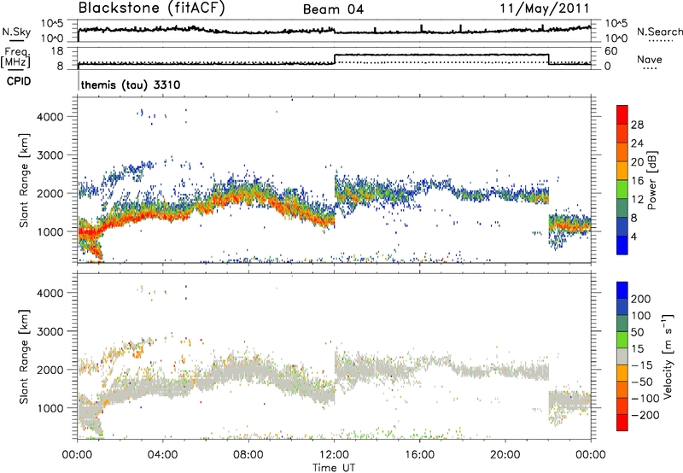Click the velocity colorbar label "100"
683x473 pixels.
click(x=641, y=316)
